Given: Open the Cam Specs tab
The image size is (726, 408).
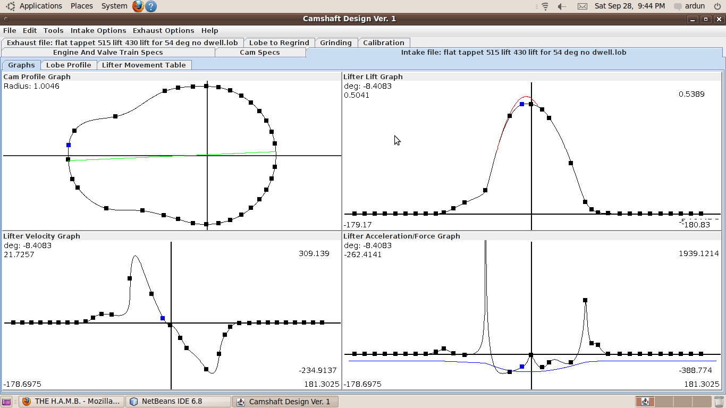Looking at the screenshot, I should click(x=260, y=53).
